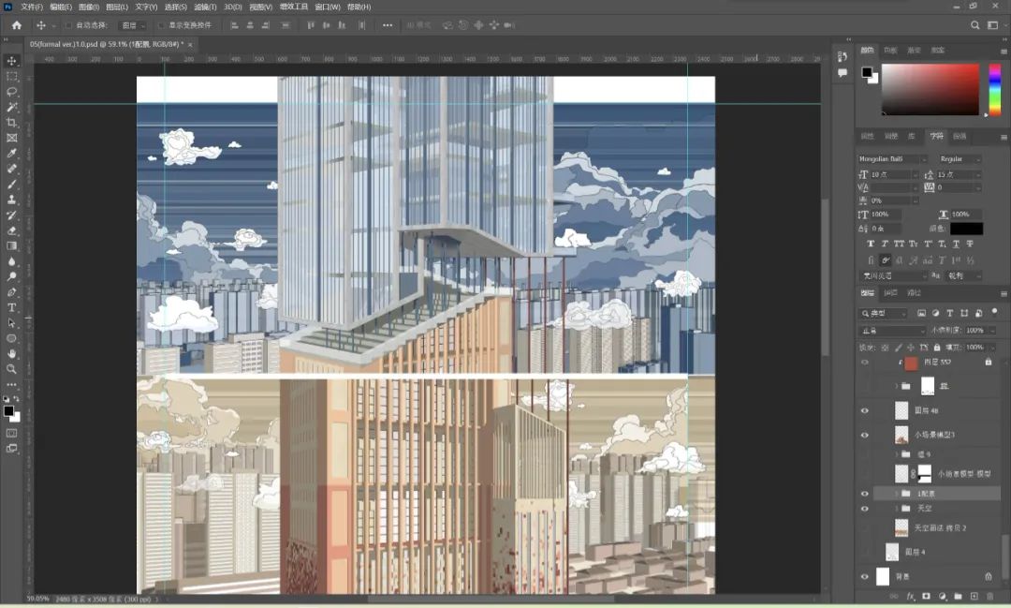Select the Rectangular Marquee tool
The width and height of the screenshot is (1011, 608).
click(x=11, y=76)
